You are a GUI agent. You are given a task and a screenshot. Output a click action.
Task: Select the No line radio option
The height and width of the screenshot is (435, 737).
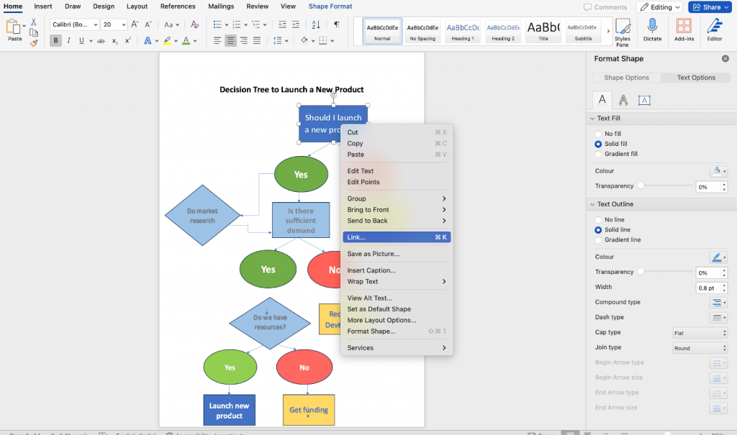tap(598, 220)
